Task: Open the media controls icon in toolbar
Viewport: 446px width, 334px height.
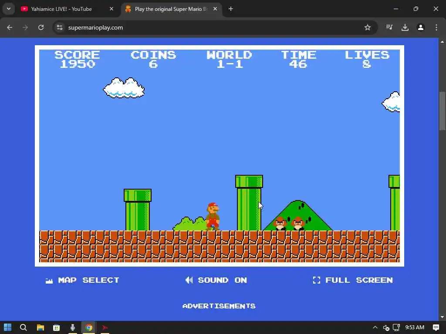Action: (389, 27)
